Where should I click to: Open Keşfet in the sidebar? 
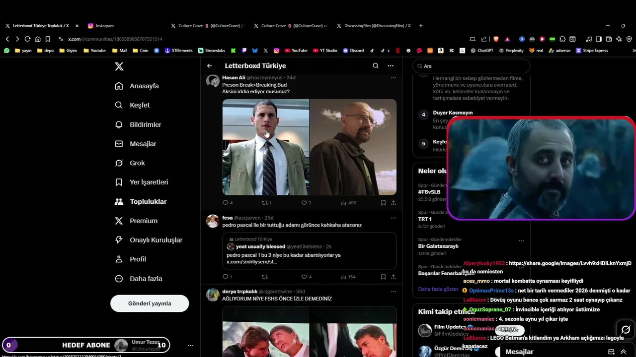point(132,105)
